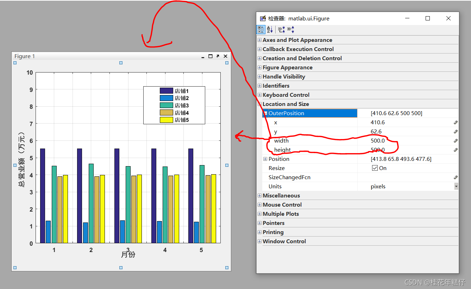Expand Miscellaneous group
Viewport: 471px width, 289px height.
tap(260, 196)
